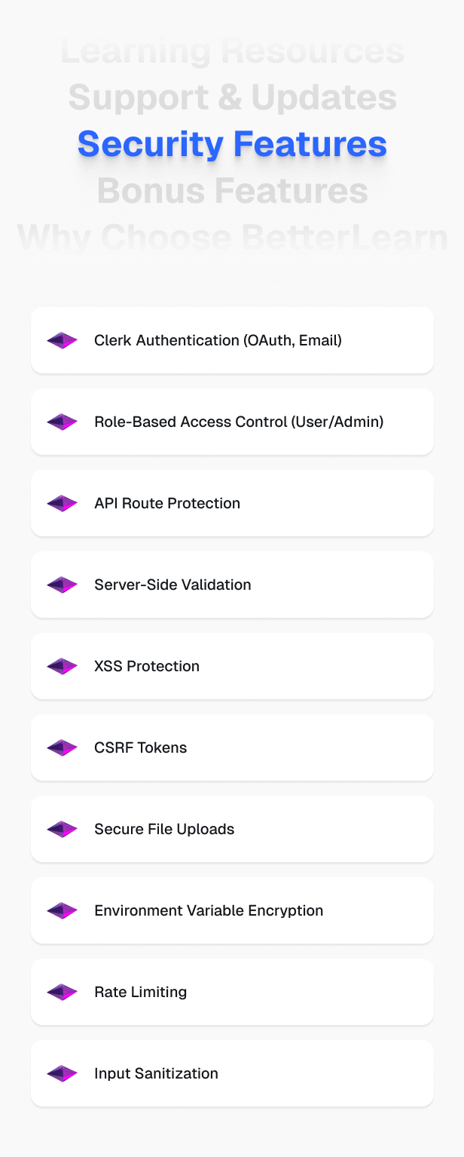Click the icon beside Clerk Authentication
The width and height of the screenshot is (464, 1157).
coord(63,340)
